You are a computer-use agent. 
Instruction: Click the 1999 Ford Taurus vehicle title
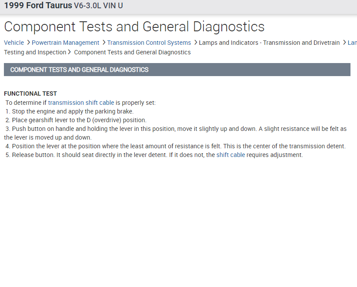(38, 6)
